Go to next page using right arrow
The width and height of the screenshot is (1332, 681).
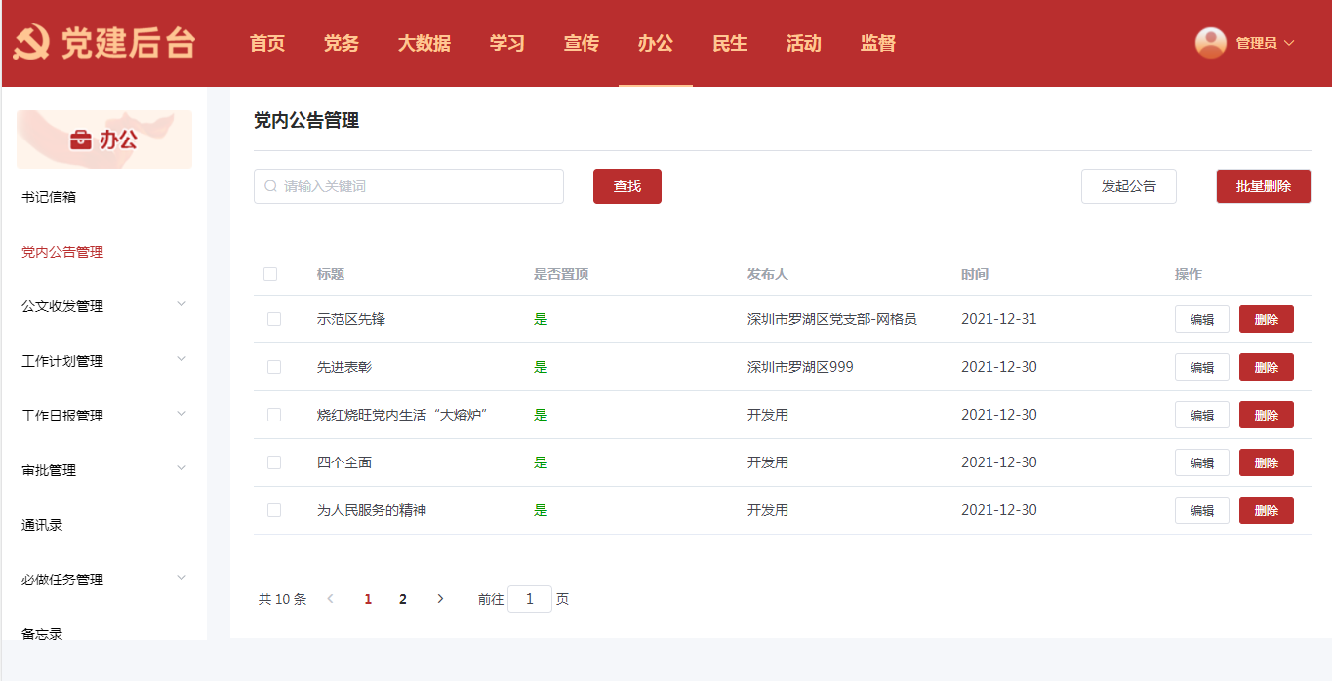pyautogui.click(x=440, y=599)
